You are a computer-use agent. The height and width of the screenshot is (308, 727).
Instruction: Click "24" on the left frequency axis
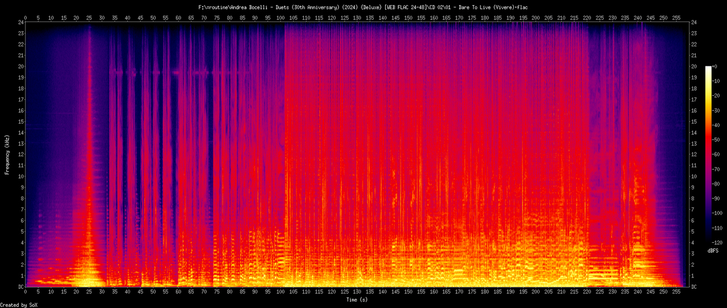click(21, 22)
